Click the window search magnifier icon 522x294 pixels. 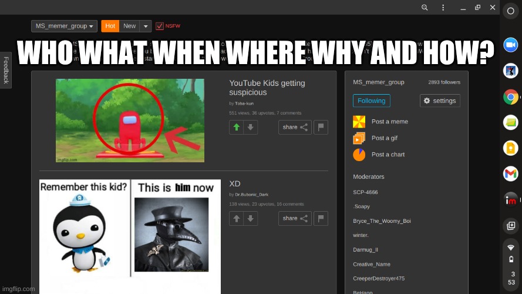(425, 7)
